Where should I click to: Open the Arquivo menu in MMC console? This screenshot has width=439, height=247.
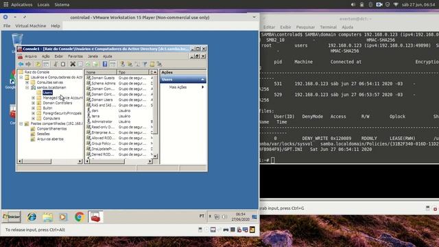[31, 56]
